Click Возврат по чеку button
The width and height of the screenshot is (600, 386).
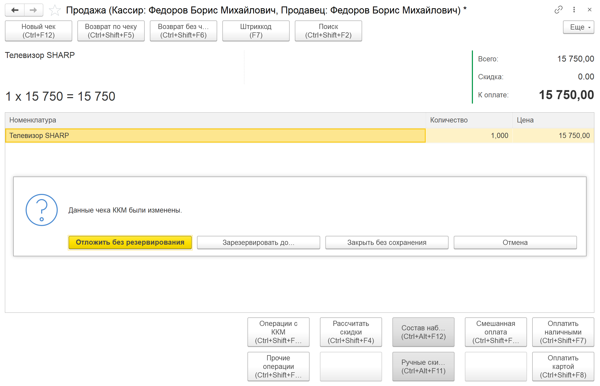(x=111, y=31)
